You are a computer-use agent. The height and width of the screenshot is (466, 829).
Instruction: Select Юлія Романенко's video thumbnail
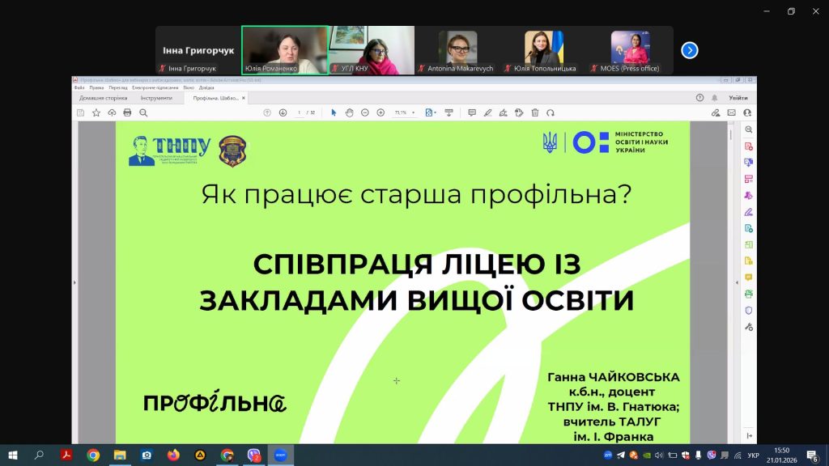tap(284, 50)
